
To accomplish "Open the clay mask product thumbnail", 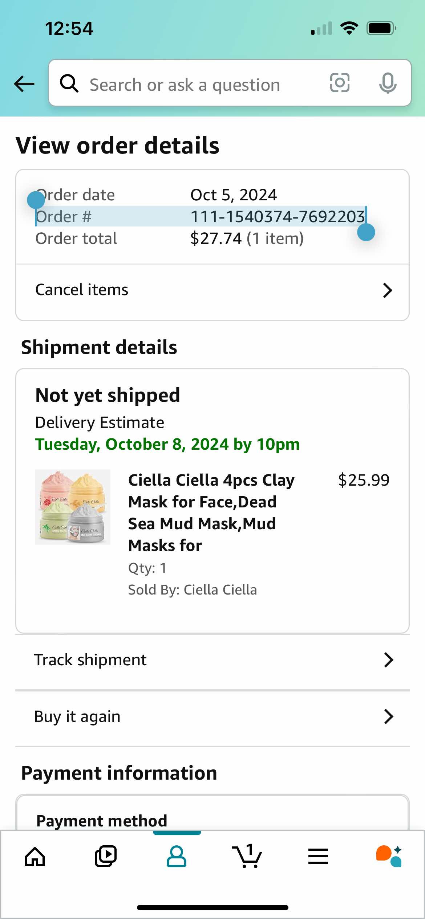I will (73, 507).
